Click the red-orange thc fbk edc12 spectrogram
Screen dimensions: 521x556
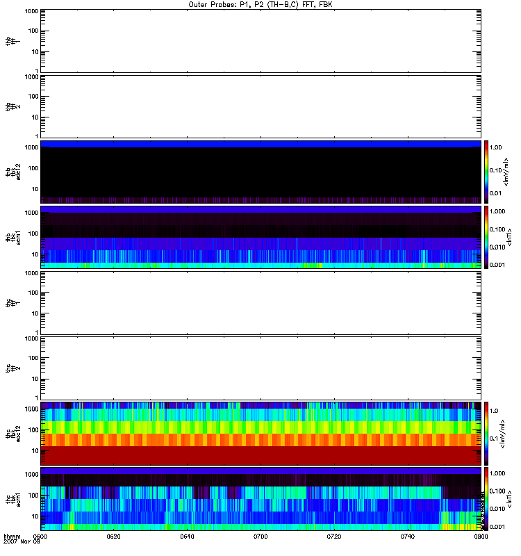(260, 434)
